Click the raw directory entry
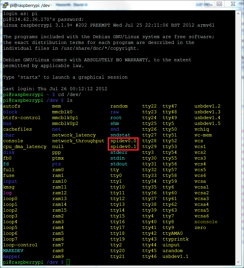Image resolution: width=244 pixels, height=268 pixels. point(115,112)
